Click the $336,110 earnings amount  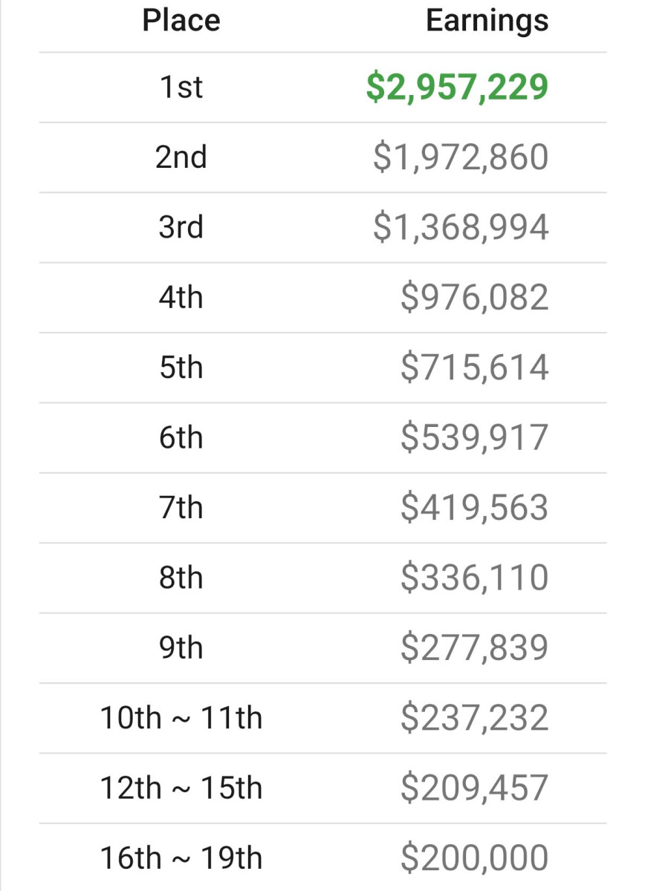coord(474,578)
